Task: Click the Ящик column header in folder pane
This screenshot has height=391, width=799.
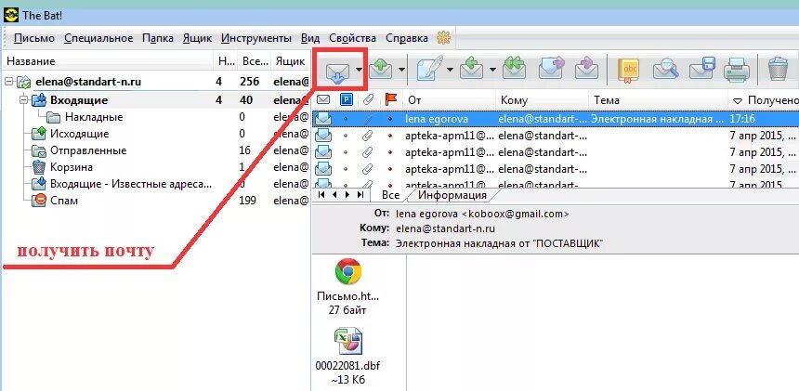Action: click(x=290, y=61)
